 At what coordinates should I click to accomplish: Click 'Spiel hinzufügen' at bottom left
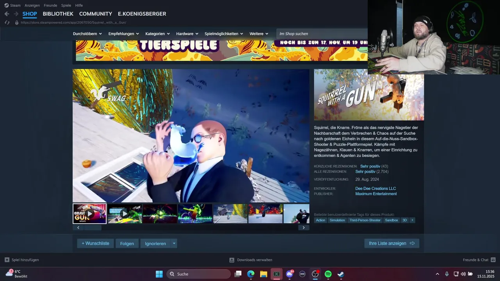22,260
